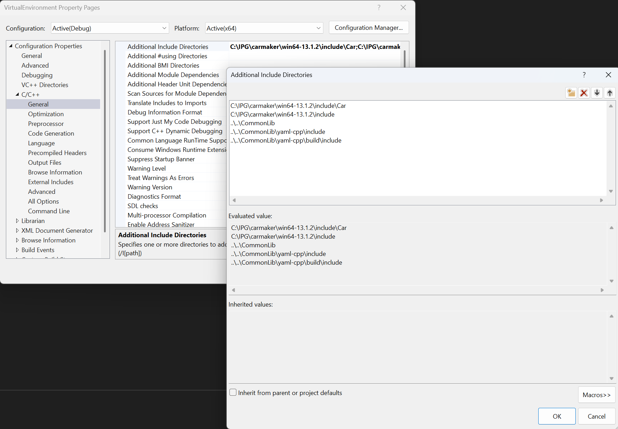The image size is (618, 429).
Task: Enable Inherit from parent or project defaults
Action: coord(233,393)
